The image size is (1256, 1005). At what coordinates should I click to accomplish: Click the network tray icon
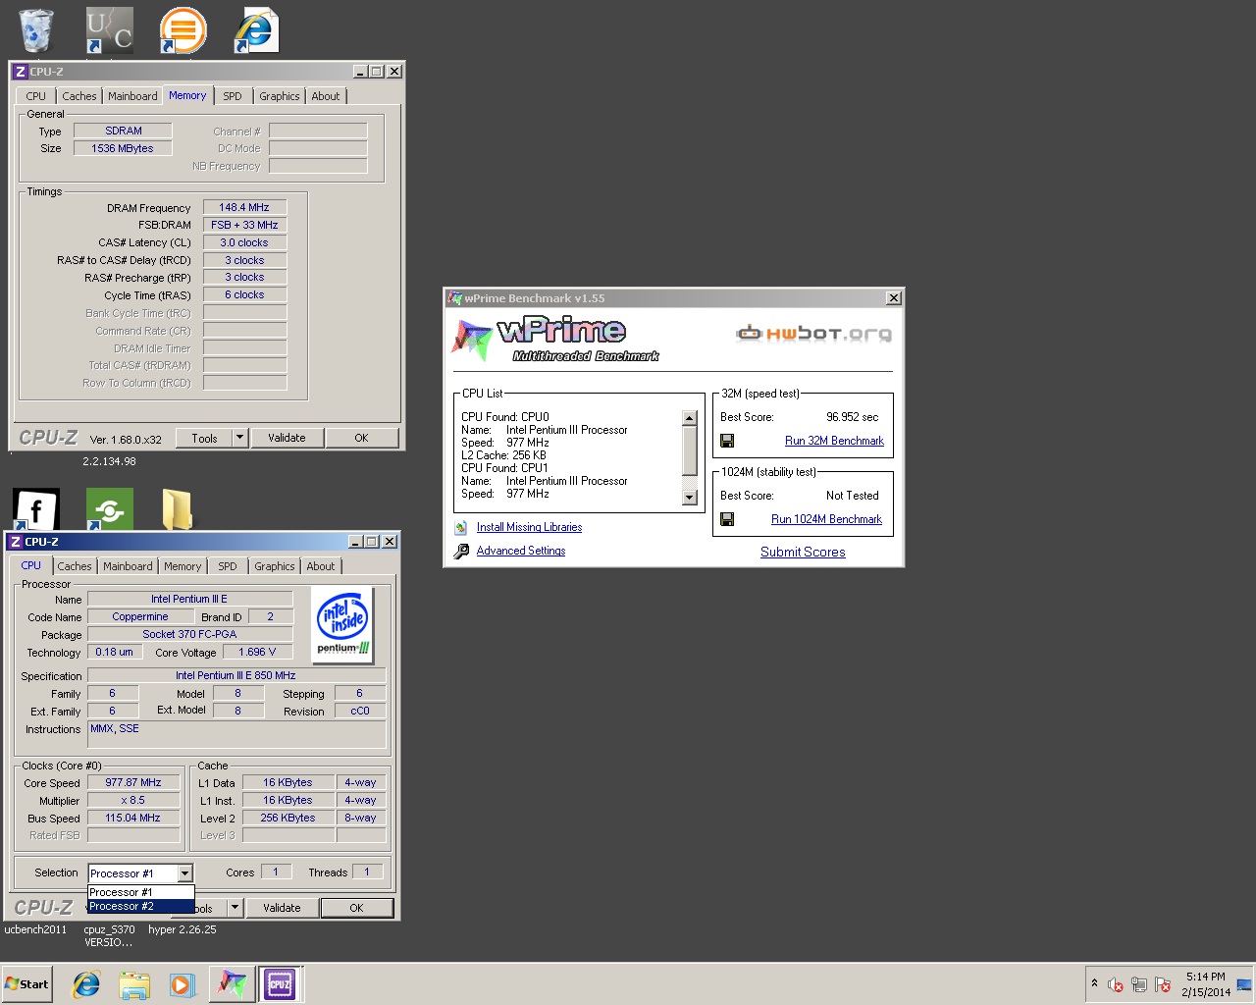click(x=1139, y=984)
